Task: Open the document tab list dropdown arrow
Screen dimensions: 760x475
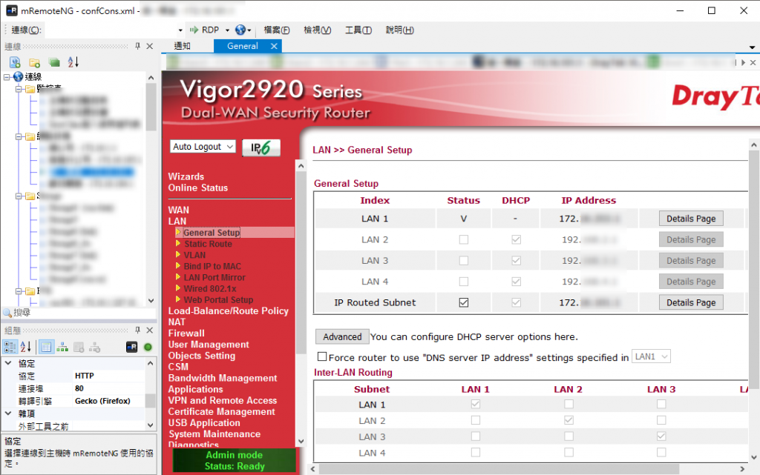Action: tap(752, 47)
